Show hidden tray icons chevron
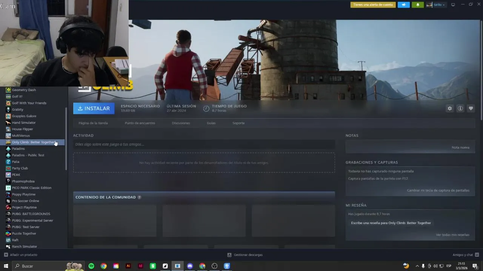The height and width of the screenshot is (271, 483). (x=417, y=266)
